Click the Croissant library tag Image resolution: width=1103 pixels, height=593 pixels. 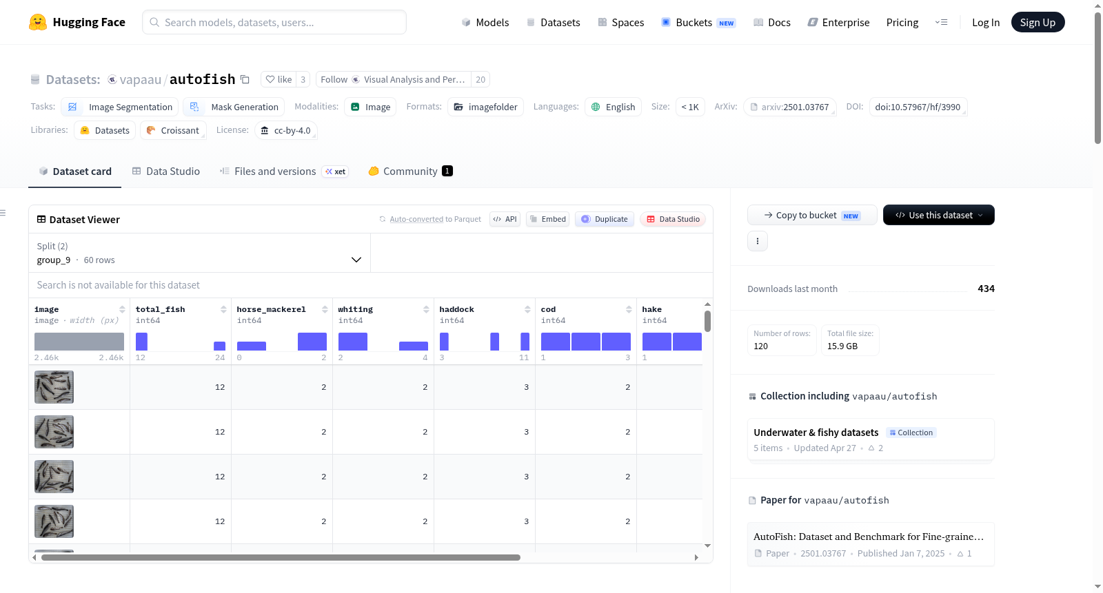click(x=173, y=130)
